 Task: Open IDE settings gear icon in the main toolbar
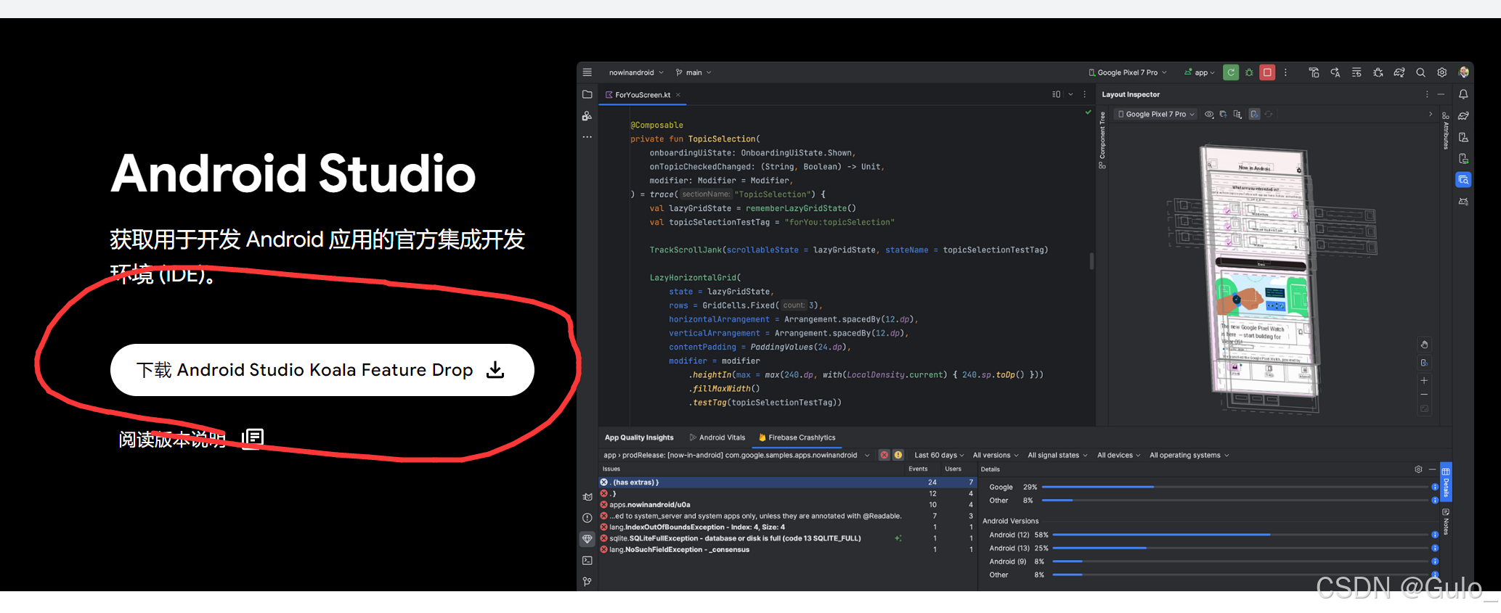point(1442,73)
